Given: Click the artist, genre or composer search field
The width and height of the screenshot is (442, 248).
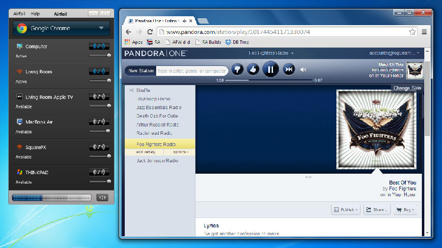Looking at the screenshot, I should [x=192, y=71].
